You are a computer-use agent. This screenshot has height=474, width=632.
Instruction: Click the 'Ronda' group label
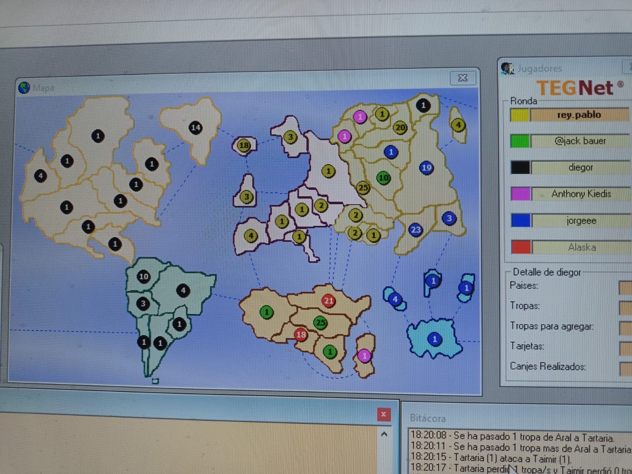coord(523,101)
